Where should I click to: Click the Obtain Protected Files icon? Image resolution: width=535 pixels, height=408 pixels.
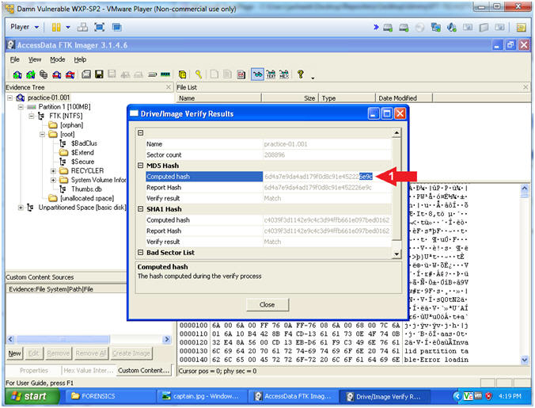(x=183, y=74)
